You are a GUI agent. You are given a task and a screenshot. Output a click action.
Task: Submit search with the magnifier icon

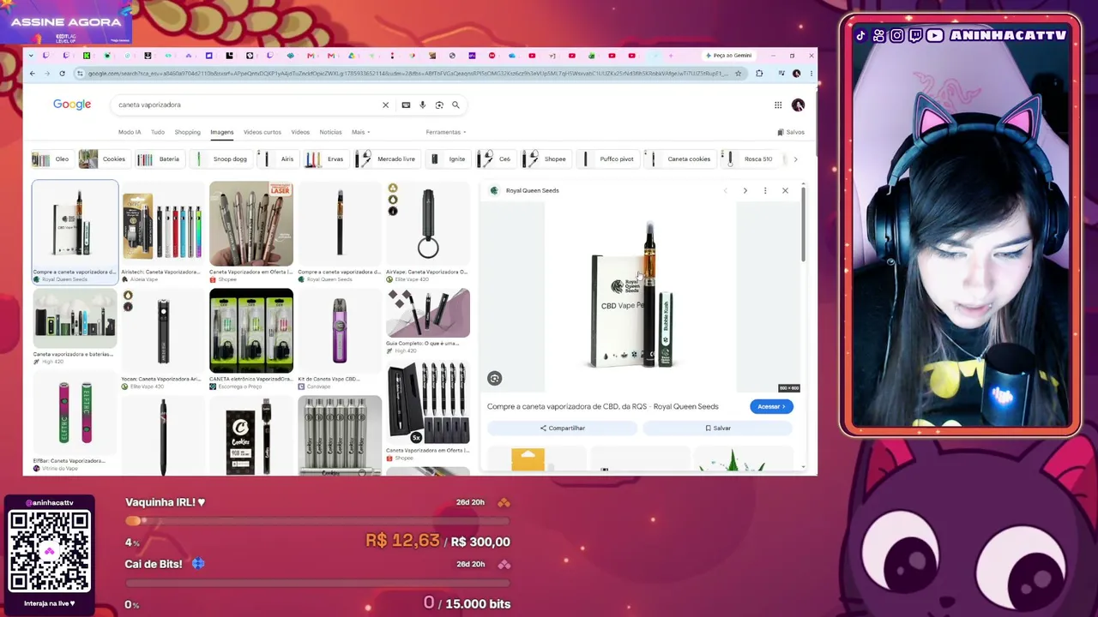pyautogui.click(x=455, y=105)
